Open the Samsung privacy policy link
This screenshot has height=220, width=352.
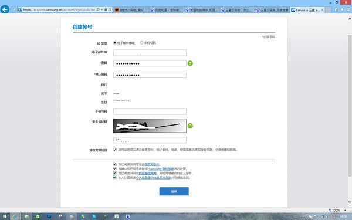pyautogui.click(x=161, y=168)
